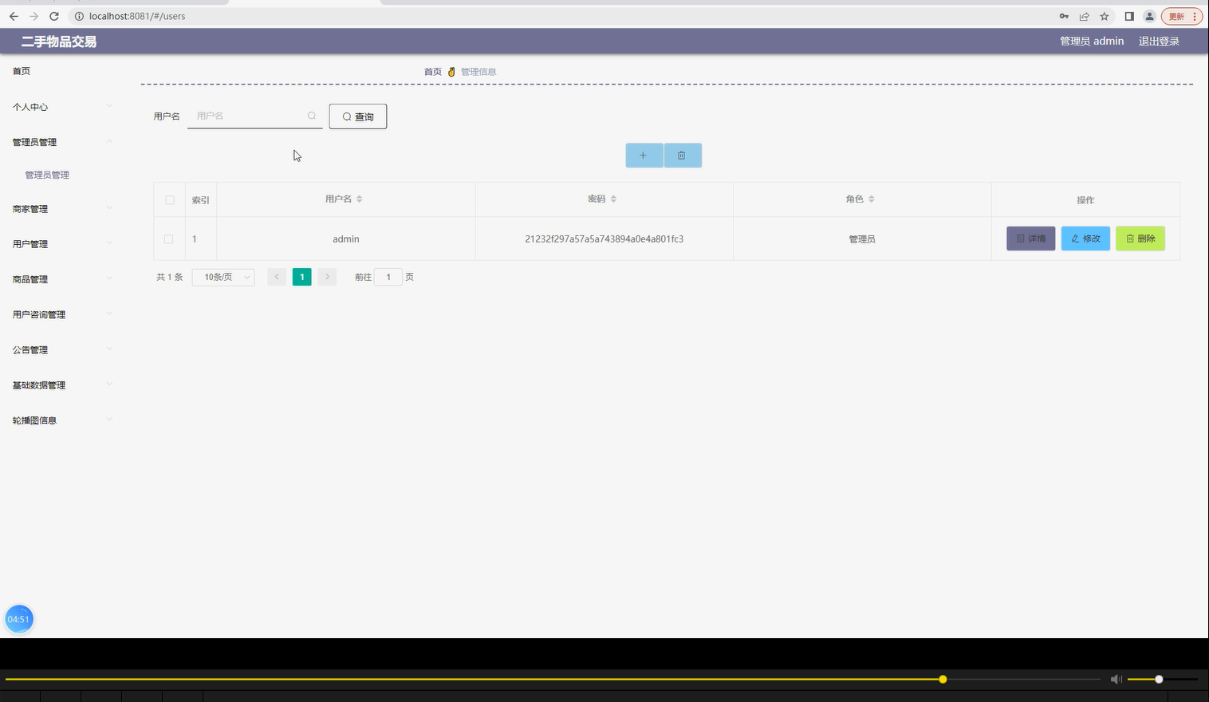Click the blue trash batch-delete button

tap(683, 156)
